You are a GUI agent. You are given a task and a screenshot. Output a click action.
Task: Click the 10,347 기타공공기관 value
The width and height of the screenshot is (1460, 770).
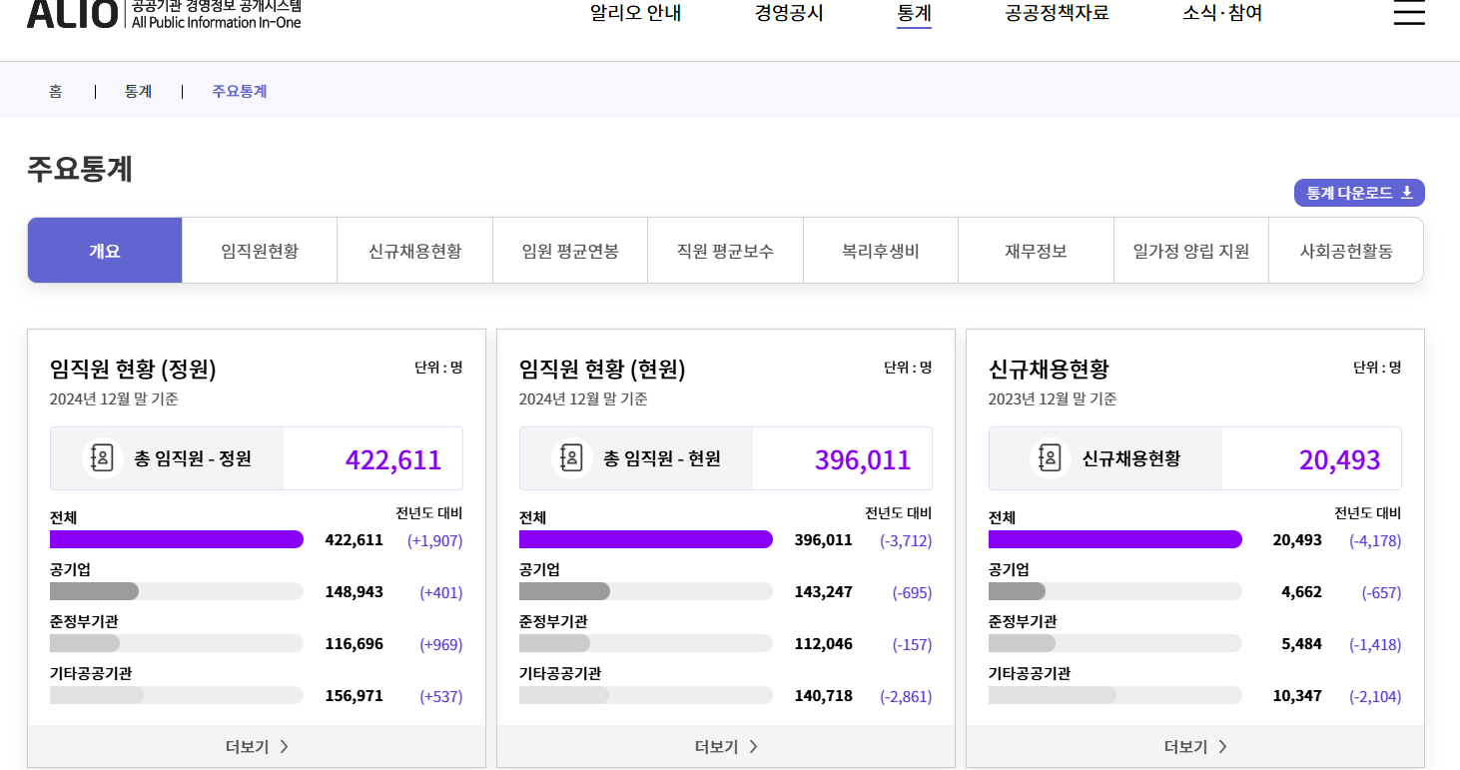tap(1297, 696)
